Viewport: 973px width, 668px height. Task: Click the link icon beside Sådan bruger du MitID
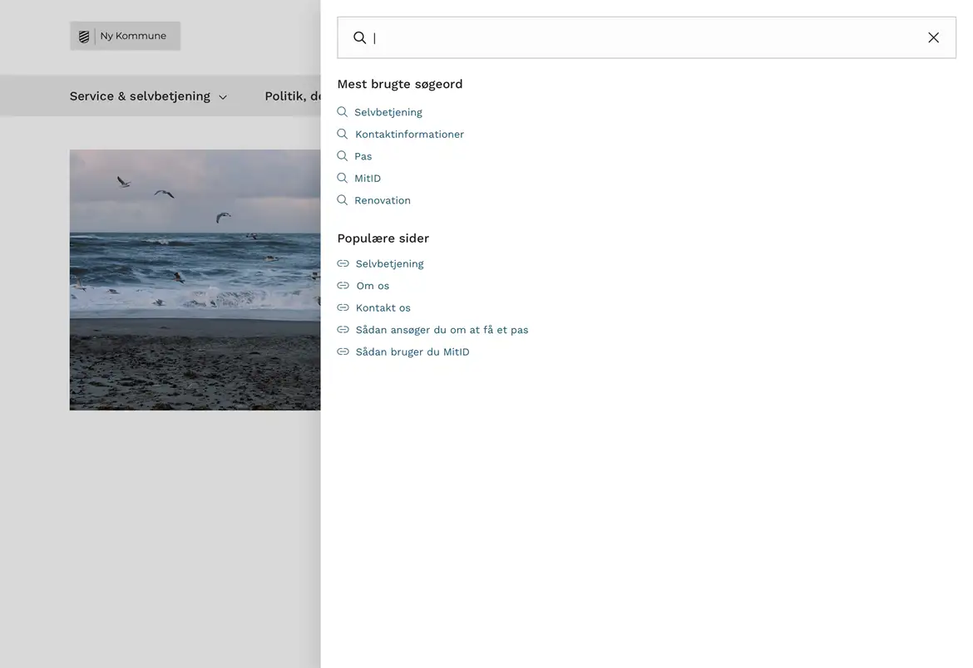click(343, 351)
